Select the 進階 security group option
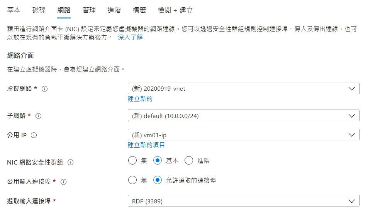The image size is (368, 208). (189, 161)
